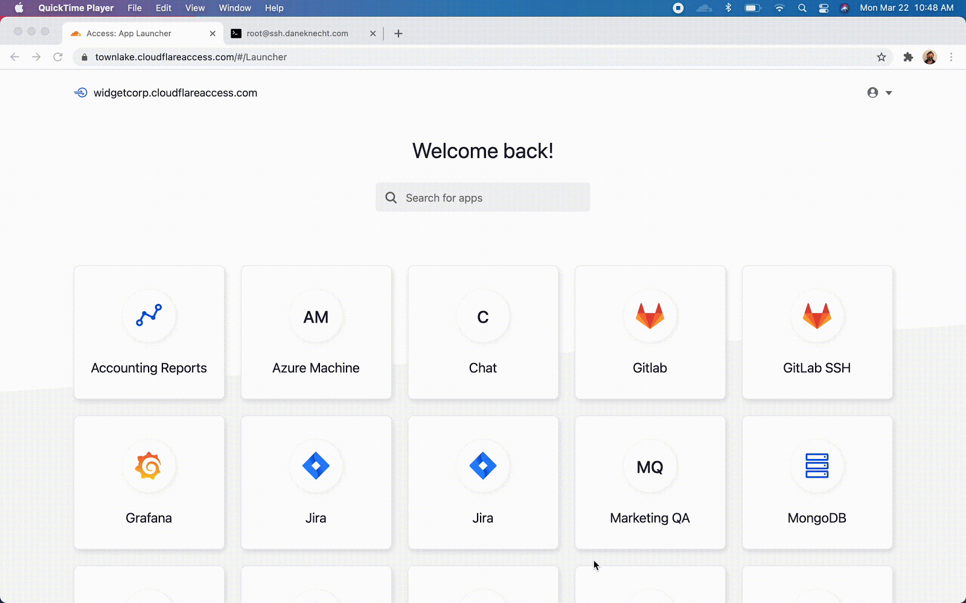
Task: Open a new browser tab
Action: point(398,34)
